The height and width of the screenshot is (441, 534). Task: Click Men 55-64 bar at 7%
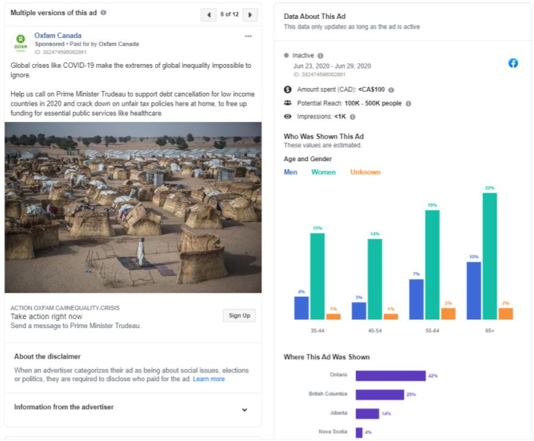tap(416, 299)
